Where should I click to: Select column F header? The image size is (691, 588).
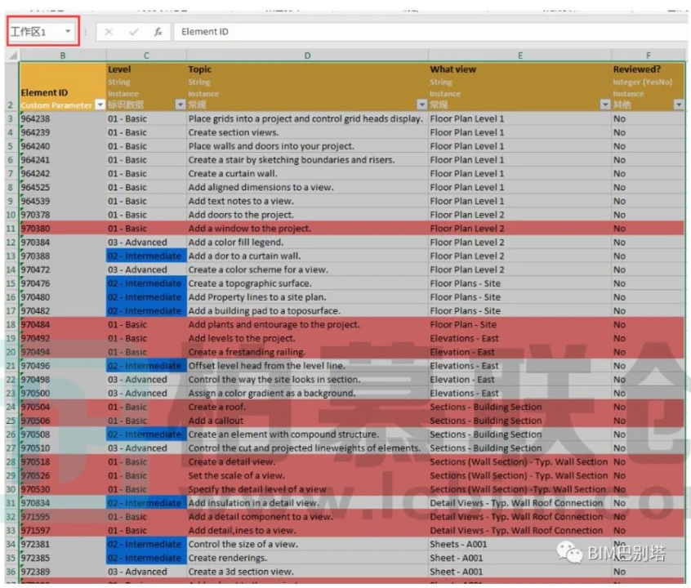pos(649,56)
